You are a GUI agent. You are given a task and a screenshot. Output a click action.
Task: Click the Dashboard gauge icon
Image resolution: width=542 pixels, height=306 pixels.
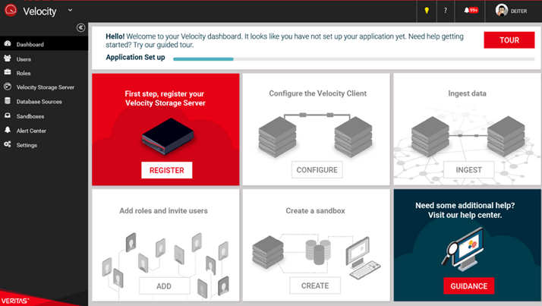coord(8,44)
